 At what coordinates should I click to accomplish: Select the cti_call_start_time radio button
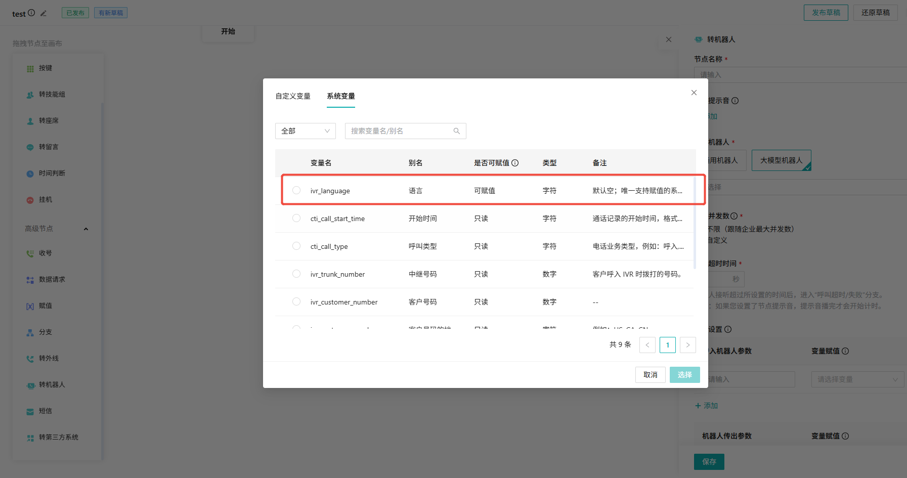[x=296, y=218]
